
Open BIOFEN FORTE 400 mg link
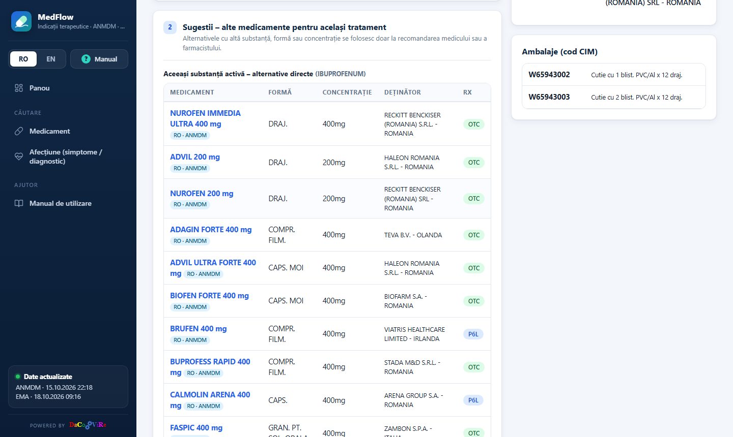tap(209, 296)
